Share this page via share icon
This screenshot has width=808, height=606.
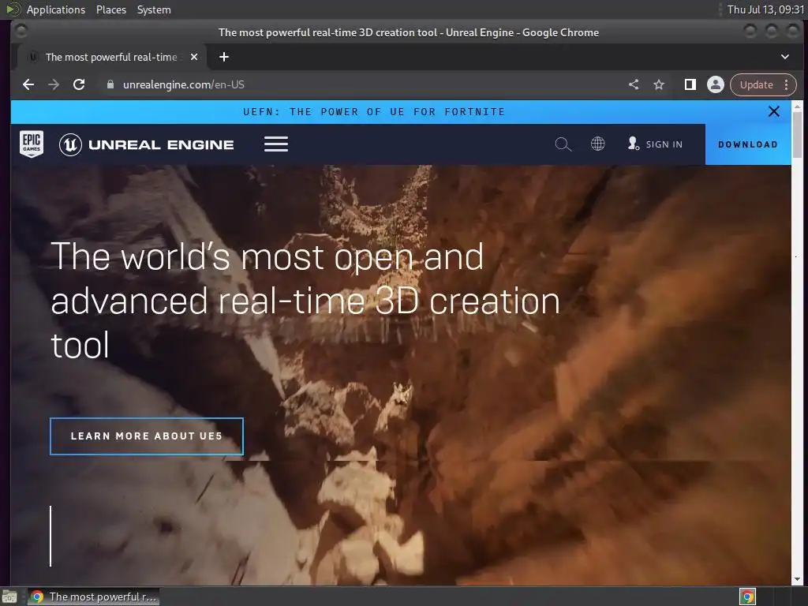click(634, 84)
